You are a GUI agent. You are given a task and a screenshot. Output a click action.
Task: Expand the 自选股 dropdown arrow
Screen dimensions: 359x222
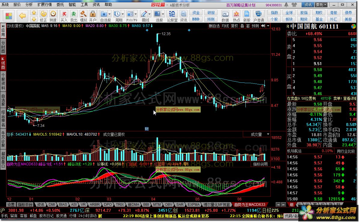click(110, 14)
